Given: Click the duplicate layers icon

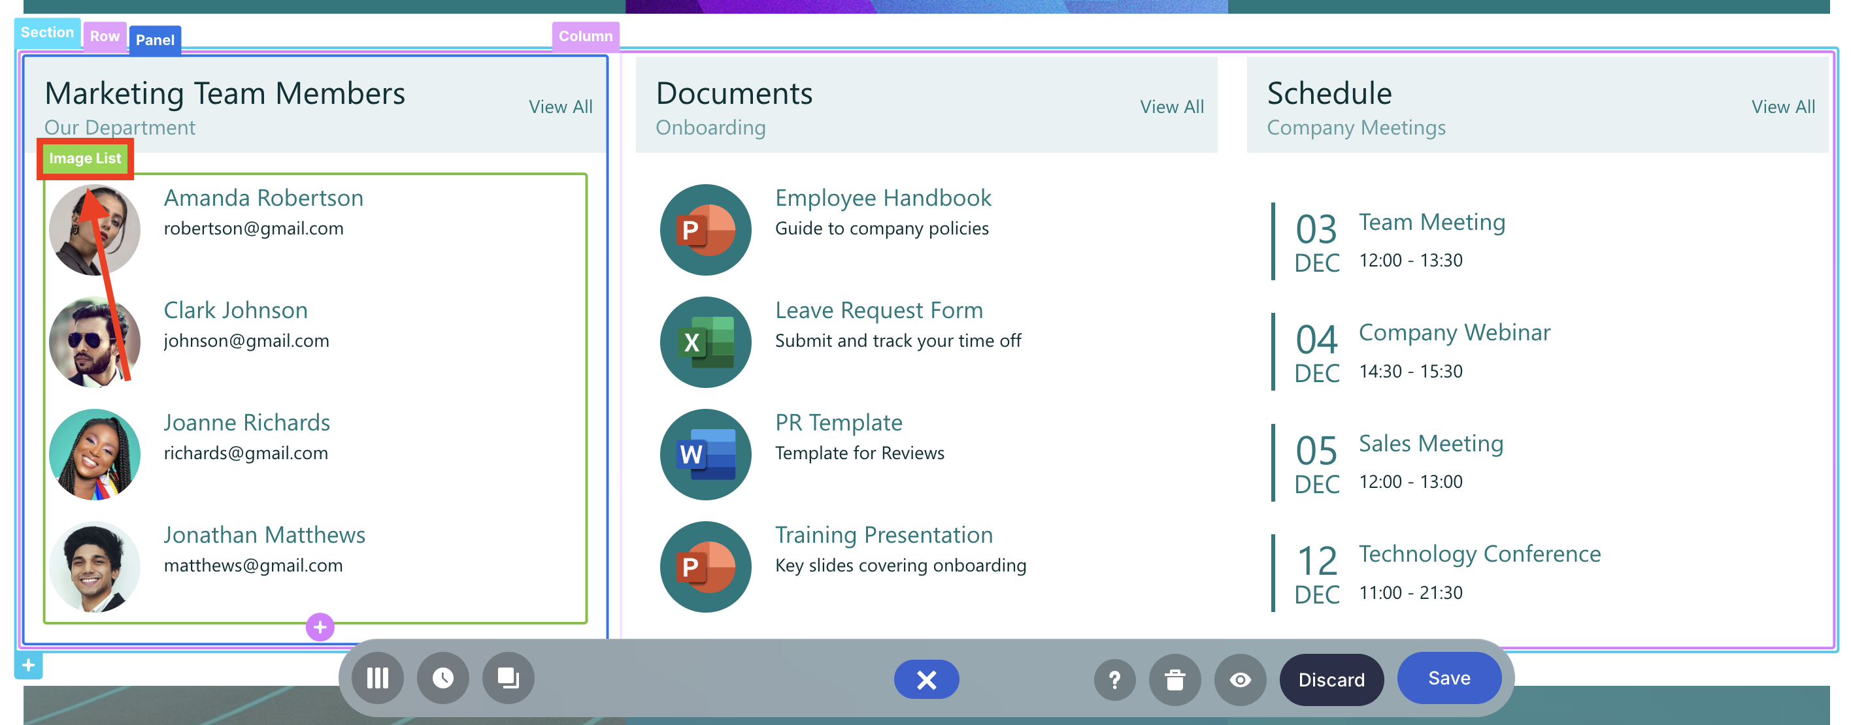Looking at the screenshot, I should click(508, 679).
